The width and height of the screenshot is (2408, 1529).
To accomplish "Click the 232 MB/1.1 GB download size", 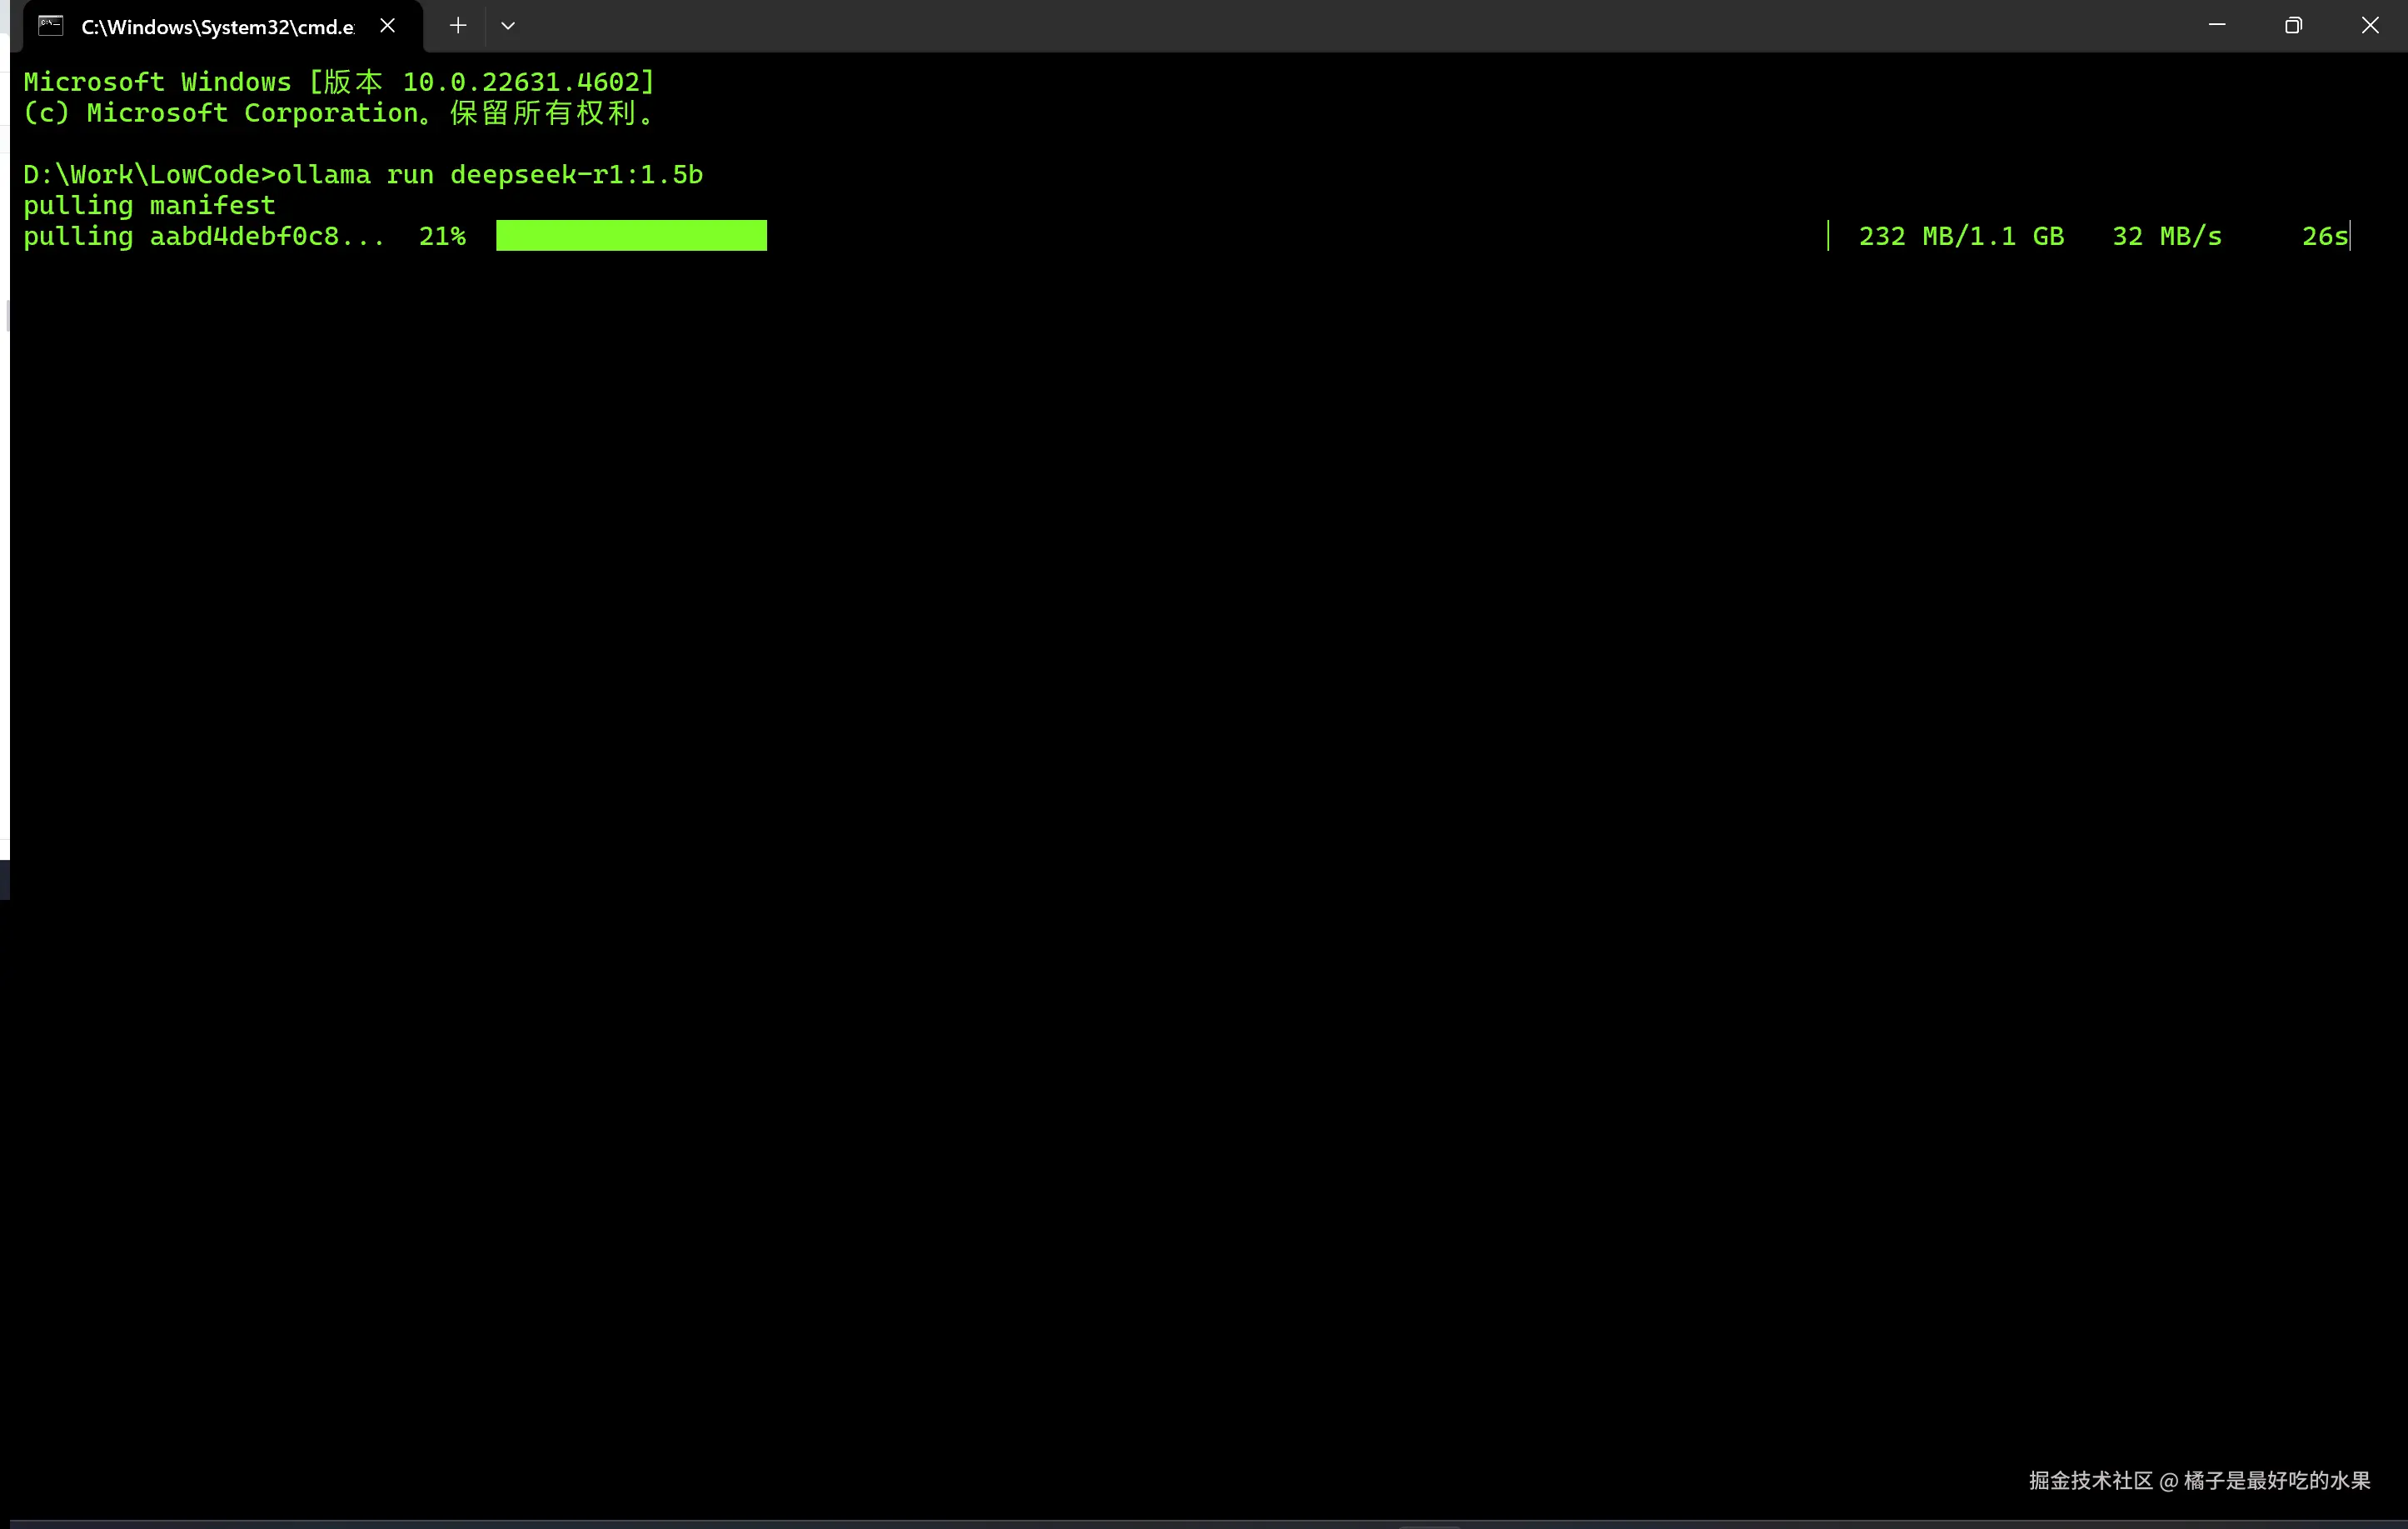I will pos(1961,236).
